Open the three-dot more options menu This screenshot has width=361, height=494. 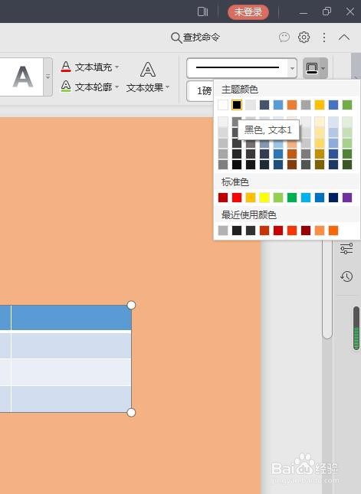coord(324,38)
